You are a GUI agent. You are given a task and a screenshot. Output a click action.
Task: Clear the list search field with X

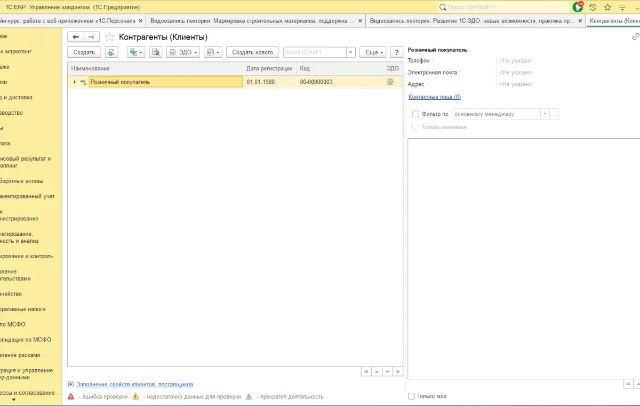[350, 52]
